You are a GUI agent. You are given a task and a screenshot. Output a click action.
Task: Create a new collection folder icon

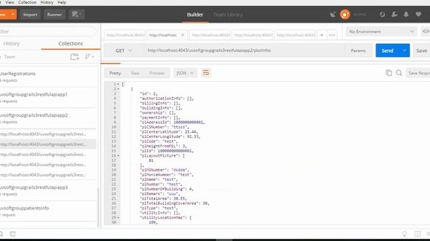point(75,56)
